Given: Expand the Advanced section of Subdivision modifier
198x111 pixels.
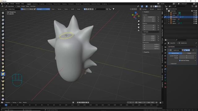Looking at the screenshot, I should click(173, 64).
